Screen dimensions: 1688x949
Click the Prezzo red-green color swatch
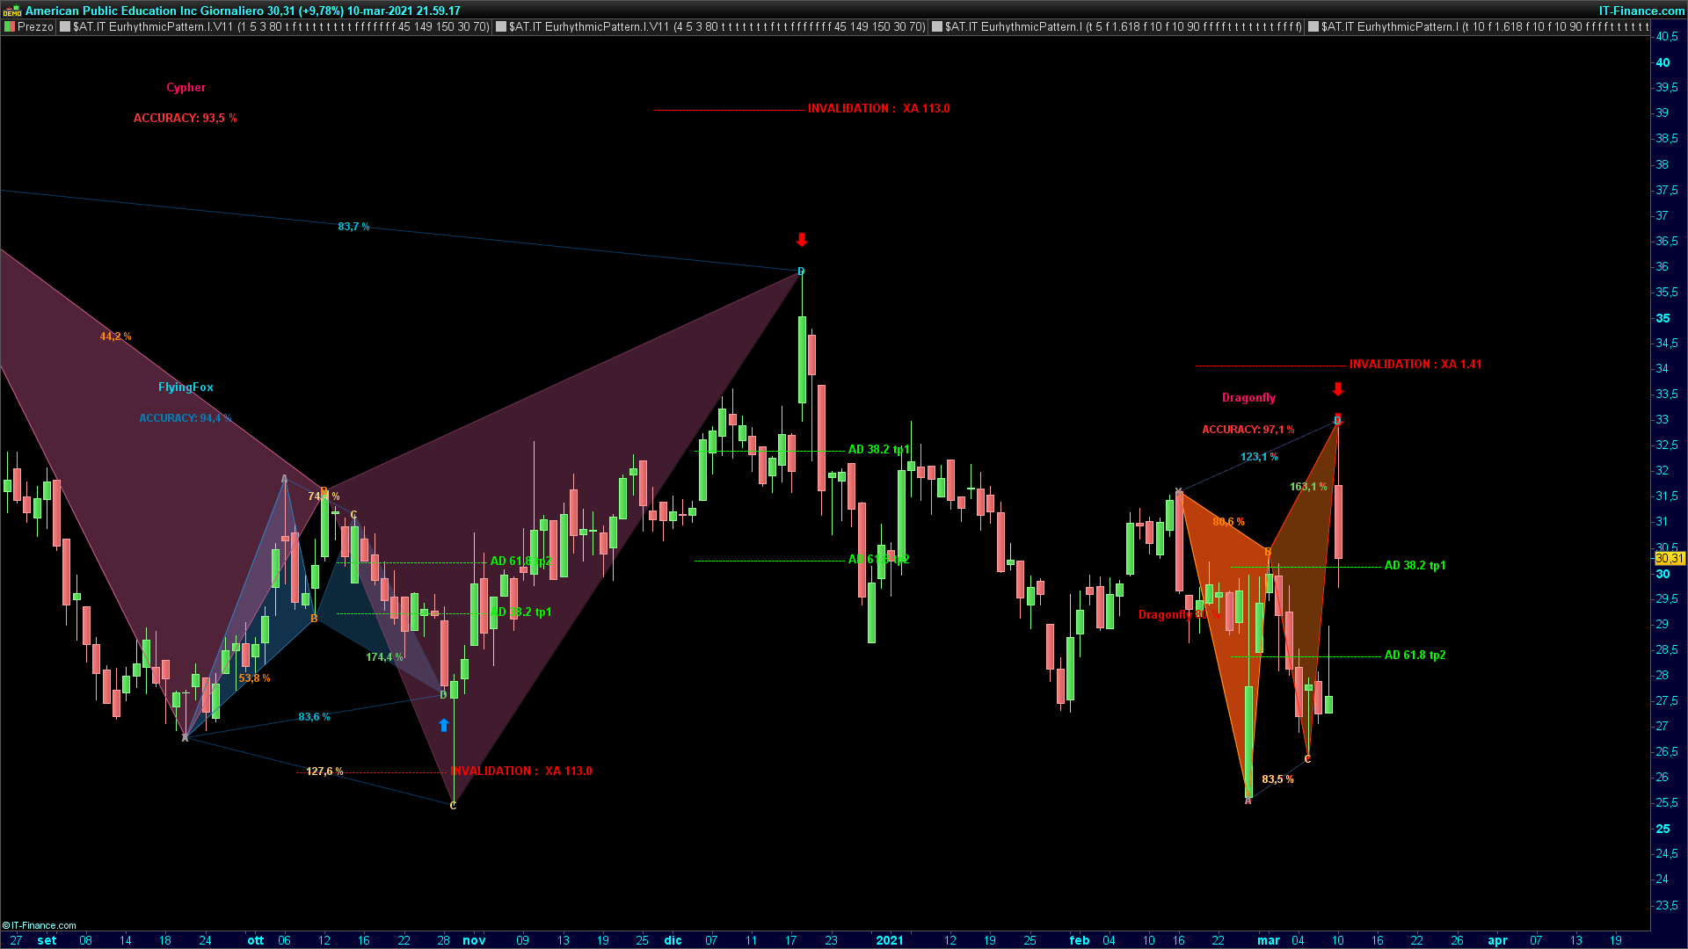click(x=10, y=27)
